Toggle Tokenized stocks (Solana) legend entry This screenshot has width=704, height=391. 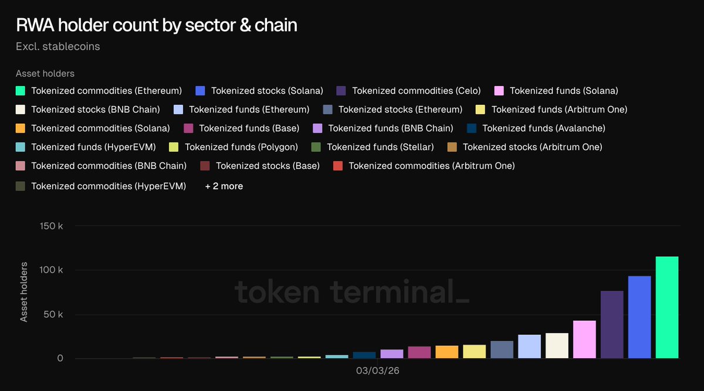tap(266, 91)
